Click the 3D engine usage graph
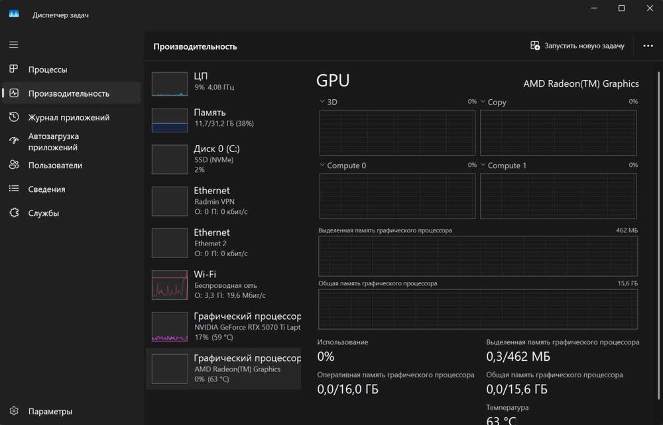This screenshot has height=425, width=663. [397, 132]
